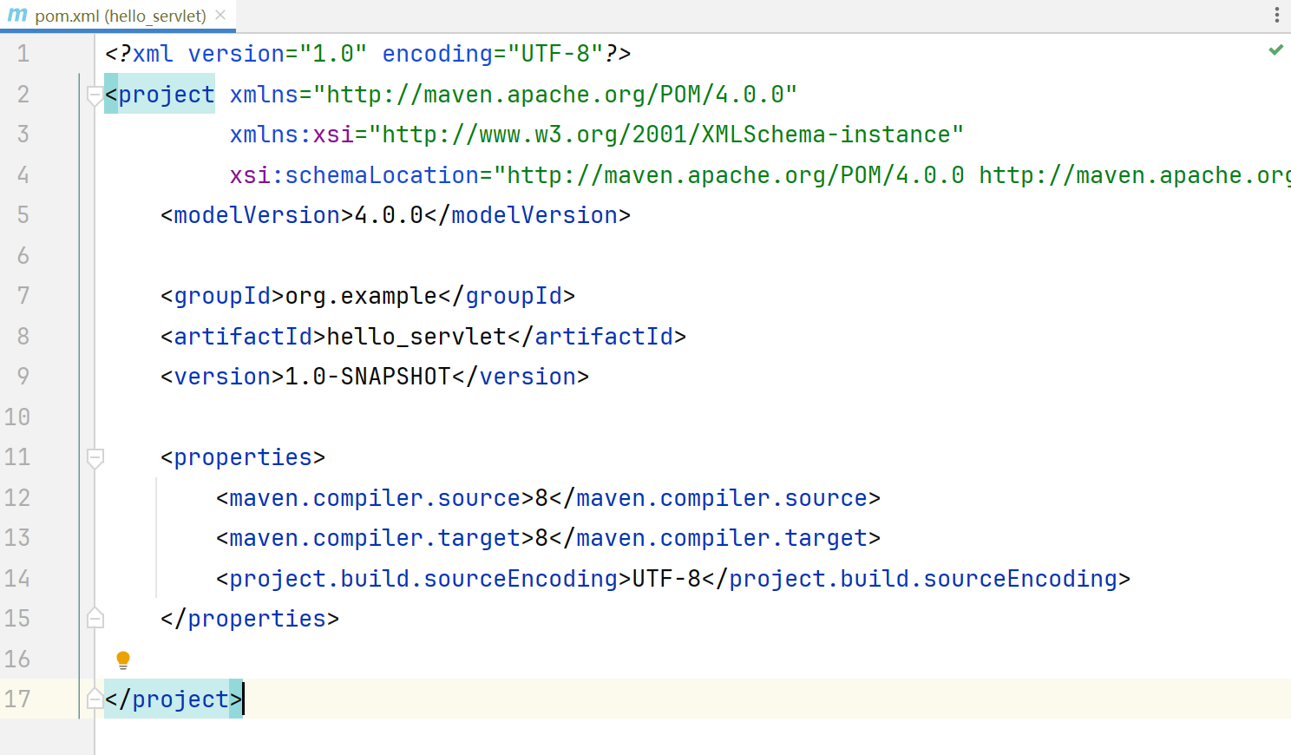Click the groupId value org.example

[x=361, y=296]
